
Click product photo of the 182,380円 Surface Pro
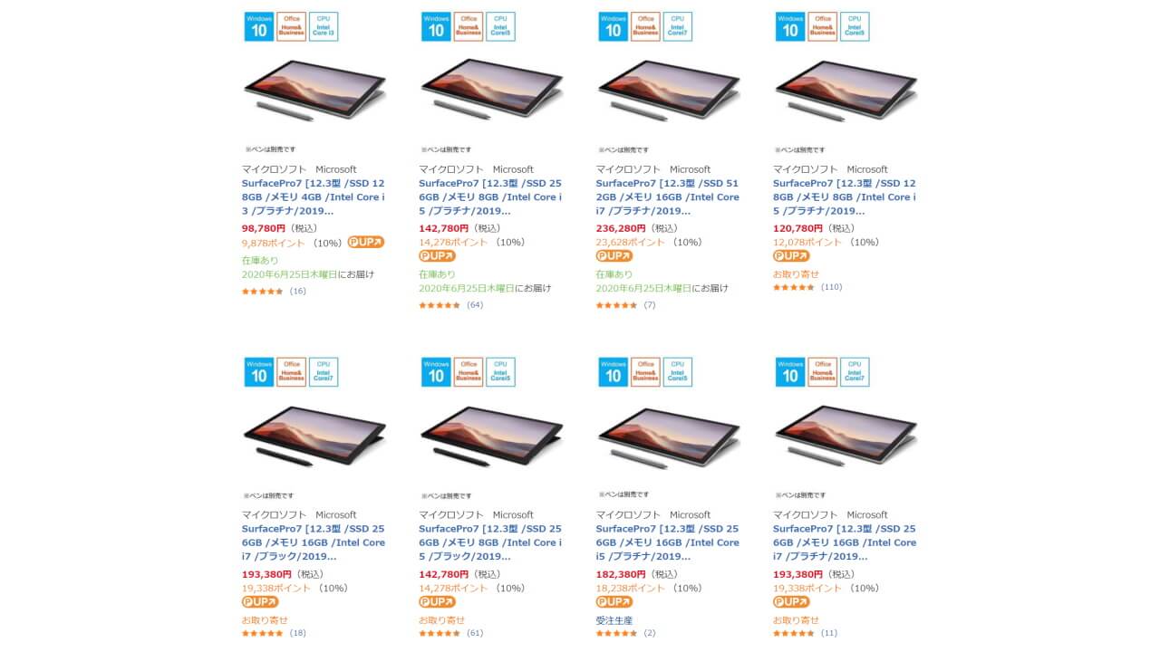[668, 435]
